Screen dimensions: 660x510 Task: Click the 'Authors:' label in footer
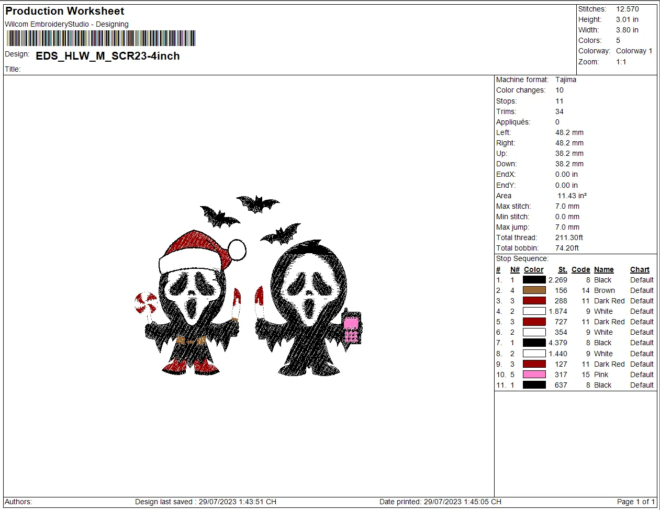coord(18,502)
